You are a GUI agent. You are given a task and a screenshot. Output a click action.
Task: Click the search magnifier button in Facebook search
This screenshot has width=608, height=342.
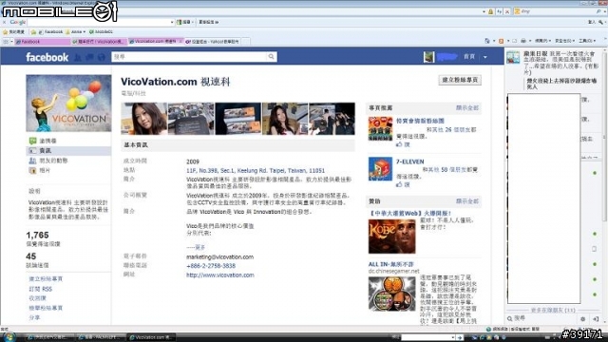click(x=271, y=57)
